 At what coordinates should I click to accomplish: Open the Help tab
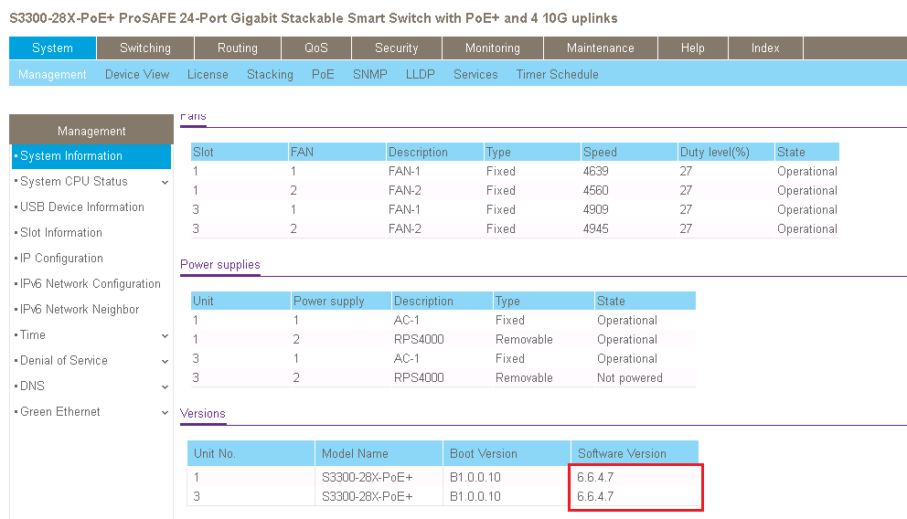coord(693,48)
